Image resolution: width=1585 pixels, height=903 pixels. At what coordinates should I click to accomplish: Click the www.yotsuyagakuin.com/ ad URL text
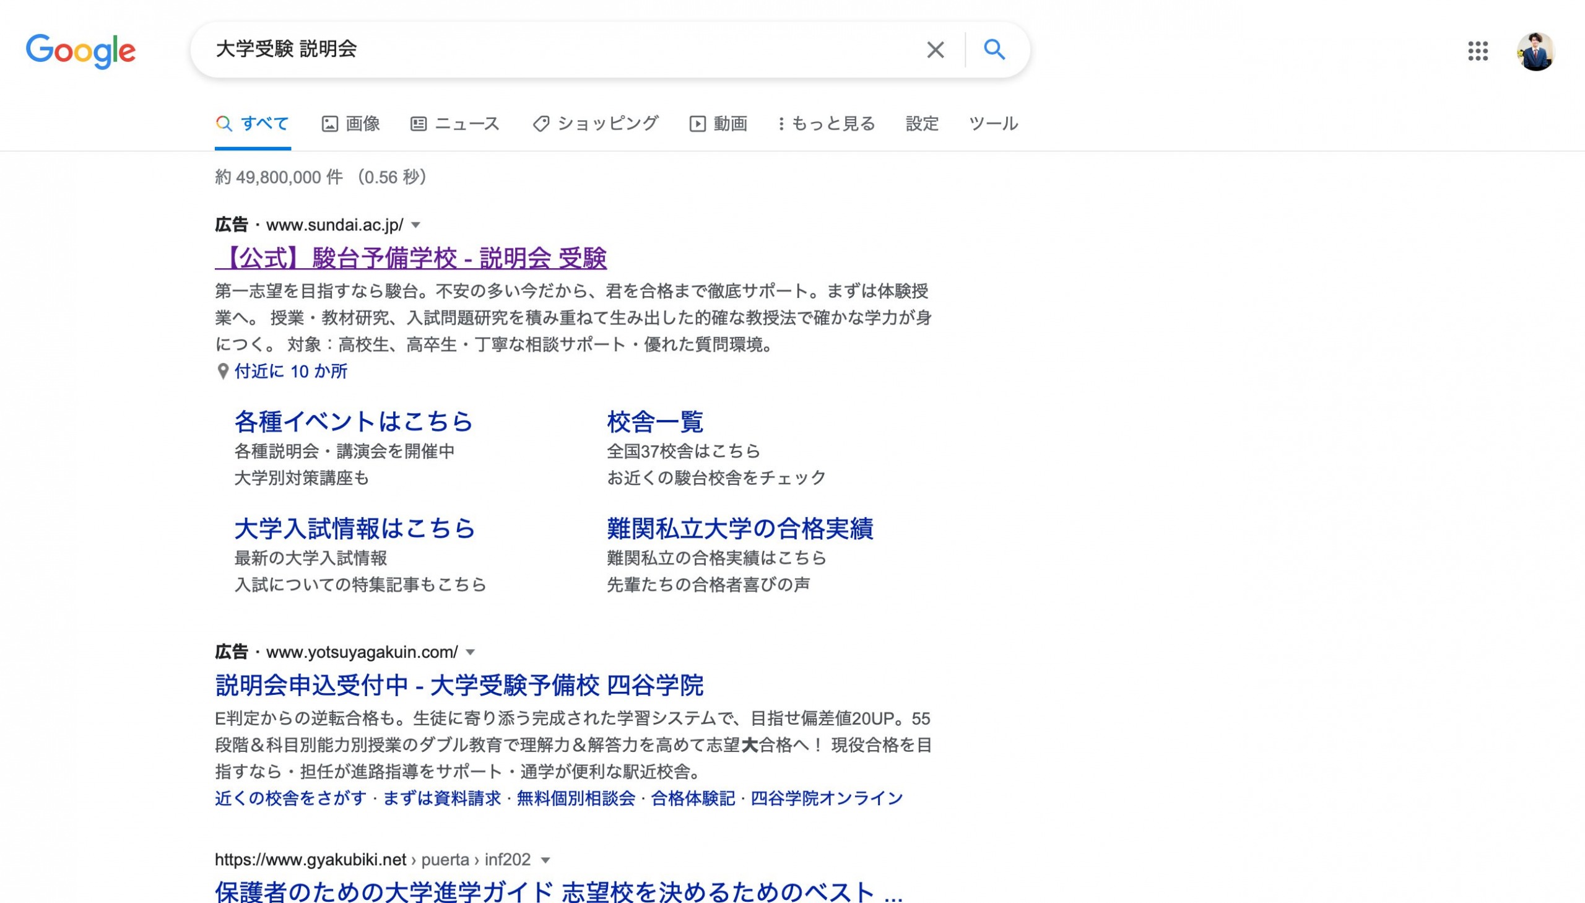tap(362, 652)
